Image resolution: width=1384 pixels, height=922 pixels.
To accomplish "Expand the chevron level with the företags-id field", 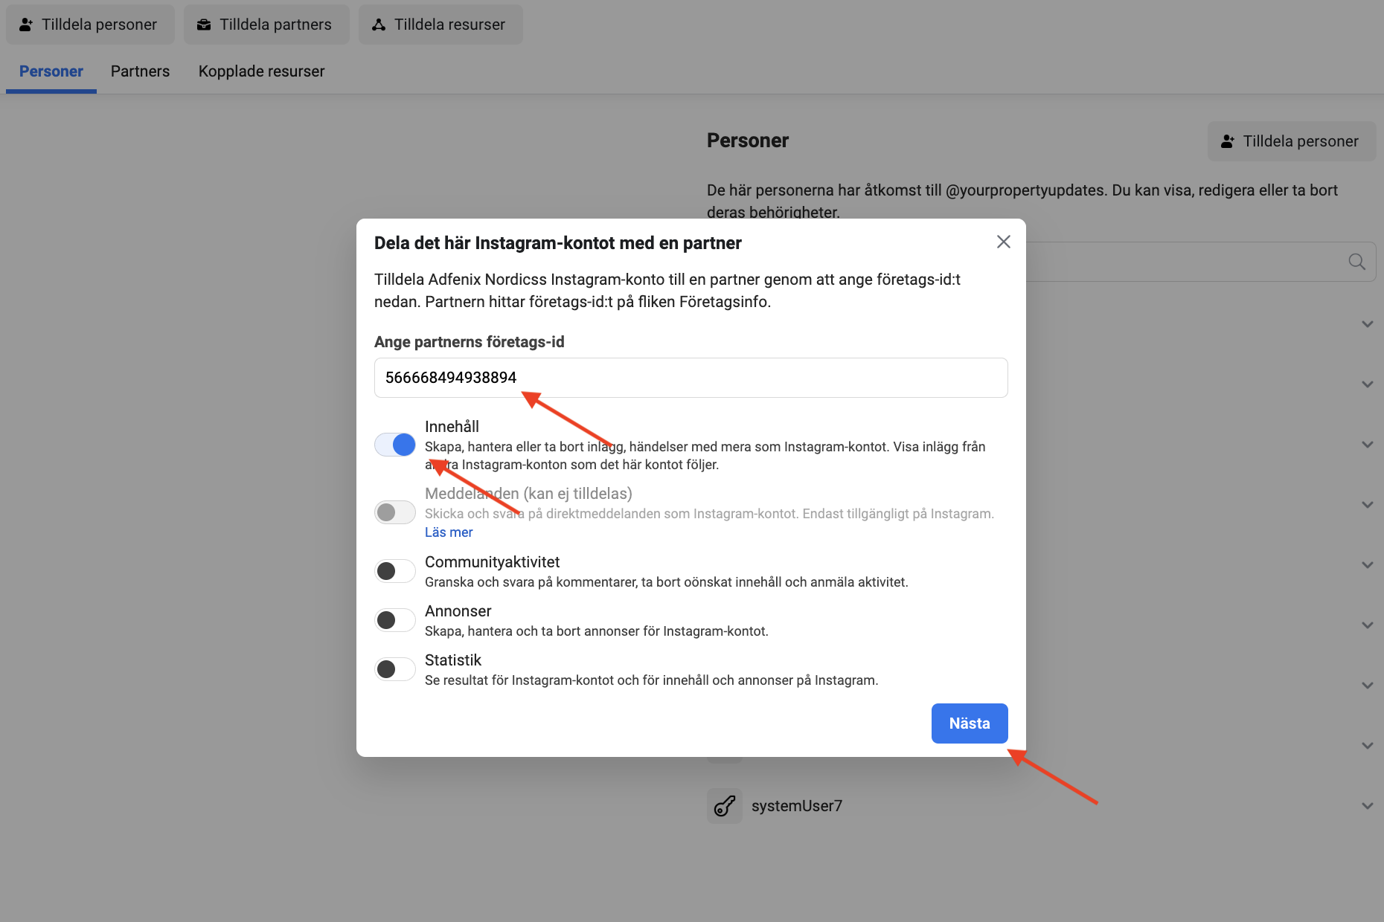I will tap(1367, 384).
